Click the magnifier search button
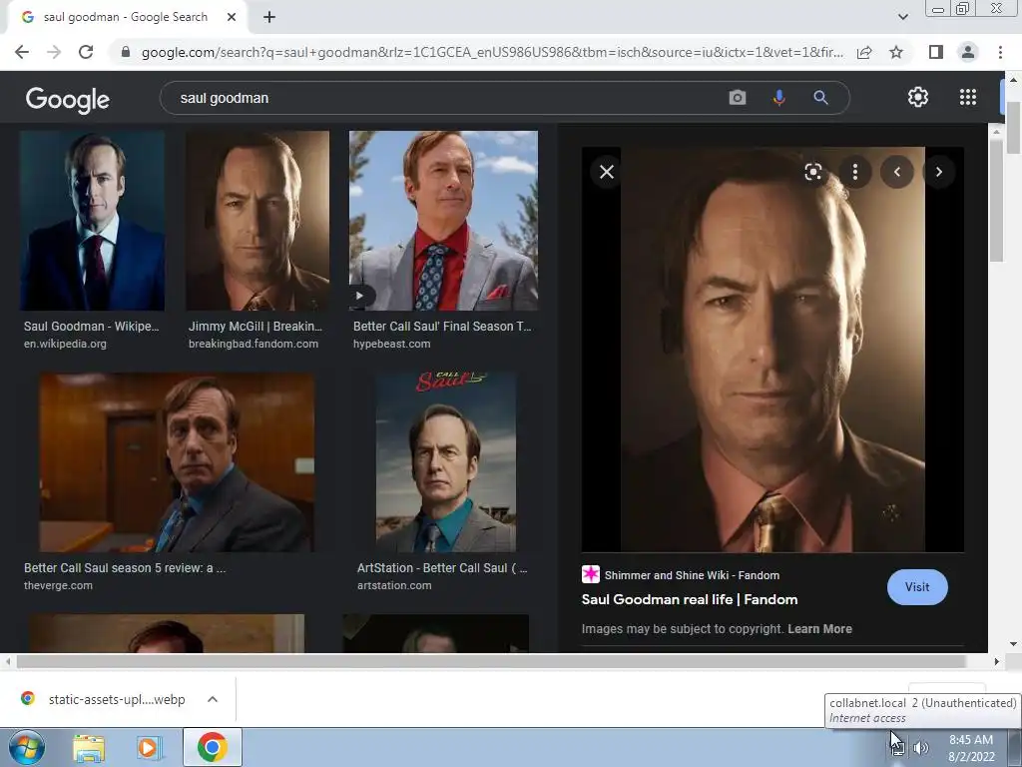Image resolution: width=1022 pixels, height=767 pixels. pyautogui.click(x=820, y=98)
